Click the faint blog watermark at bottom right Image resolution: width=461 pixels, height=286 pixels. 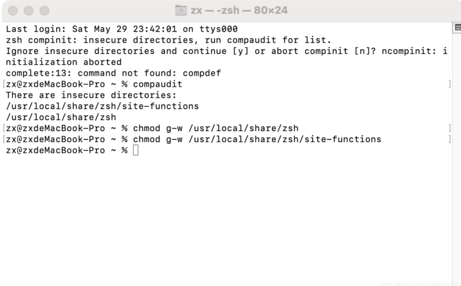pyautogui.click(x=419, y=283)
